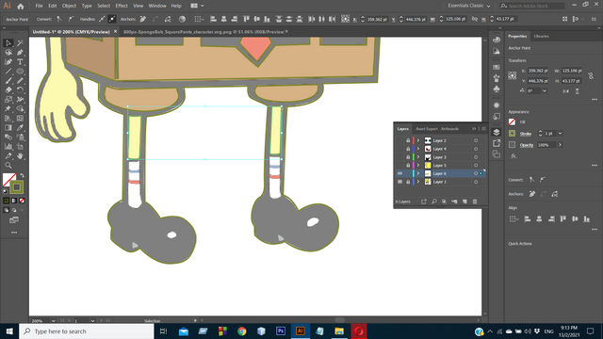Expand Layer 2 contents
This screenshot has width=603, height=339.
tap(418, 140)
